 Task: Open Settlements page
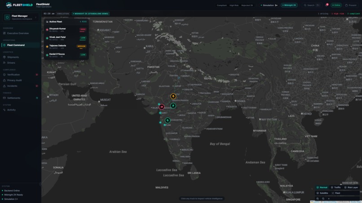[x=20, y=98]
